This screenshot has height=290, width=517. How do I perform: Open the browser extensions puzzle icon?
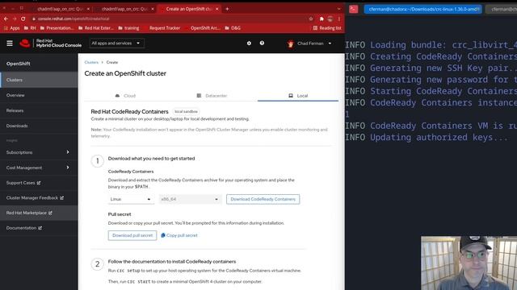point(322,19)
